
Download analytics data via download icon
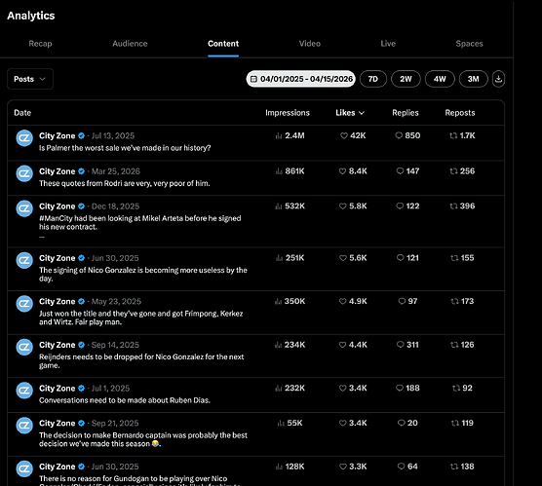pos(498,79)
